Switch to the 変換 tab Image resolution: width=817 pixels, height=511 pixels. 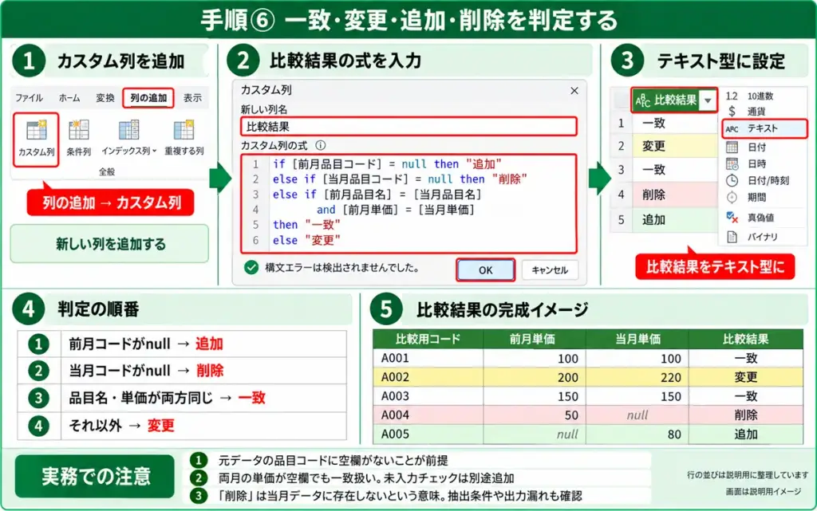pyautogui.click(x=105, y=98)
